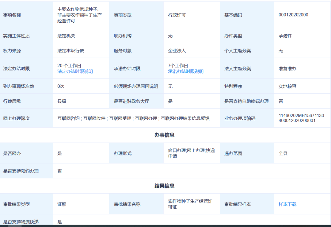
Task: Select the 行政许可 value
Action: click(177, 15)
